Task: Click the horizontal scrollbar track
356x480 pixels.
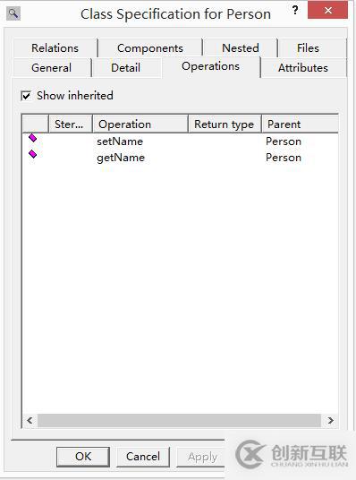Action: (179, 420)
